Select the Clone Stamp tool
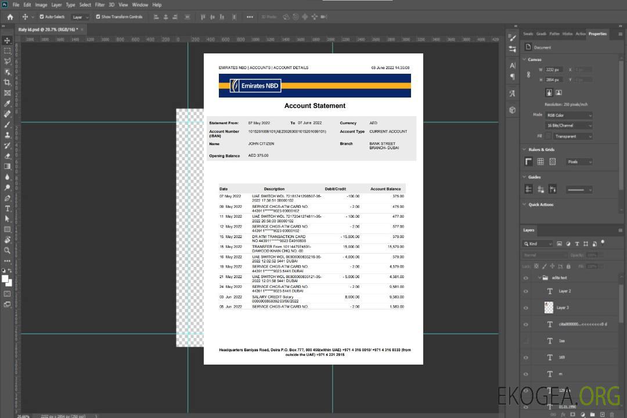The image size is (627, 418). point(7,135)
